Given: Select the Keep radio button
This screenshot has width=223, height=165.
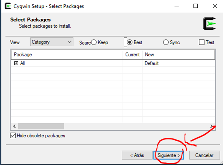Looking at the screenshot, I should pos(94,42).
